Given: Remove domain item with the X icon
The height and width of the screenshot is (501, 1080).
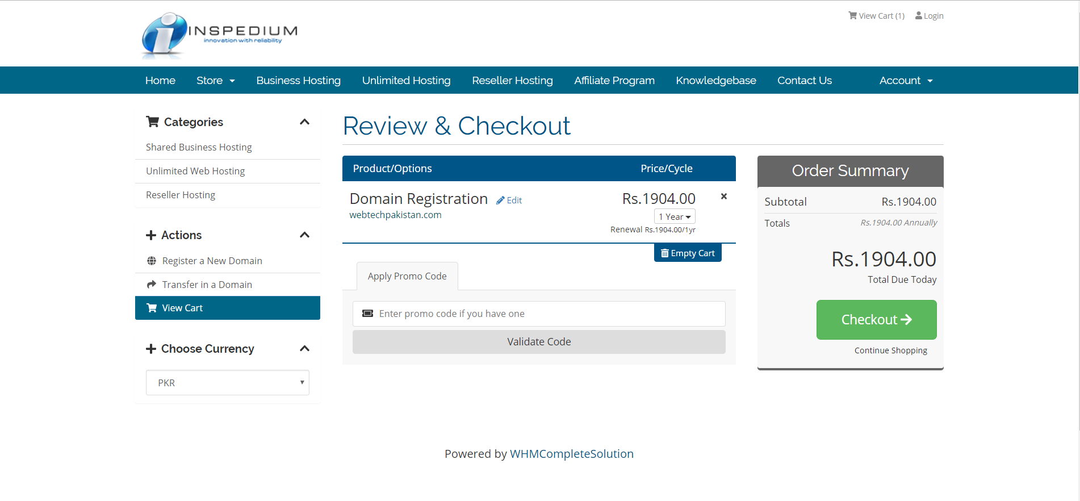Looking at the screenshot, I should click(x=724, y=197).
